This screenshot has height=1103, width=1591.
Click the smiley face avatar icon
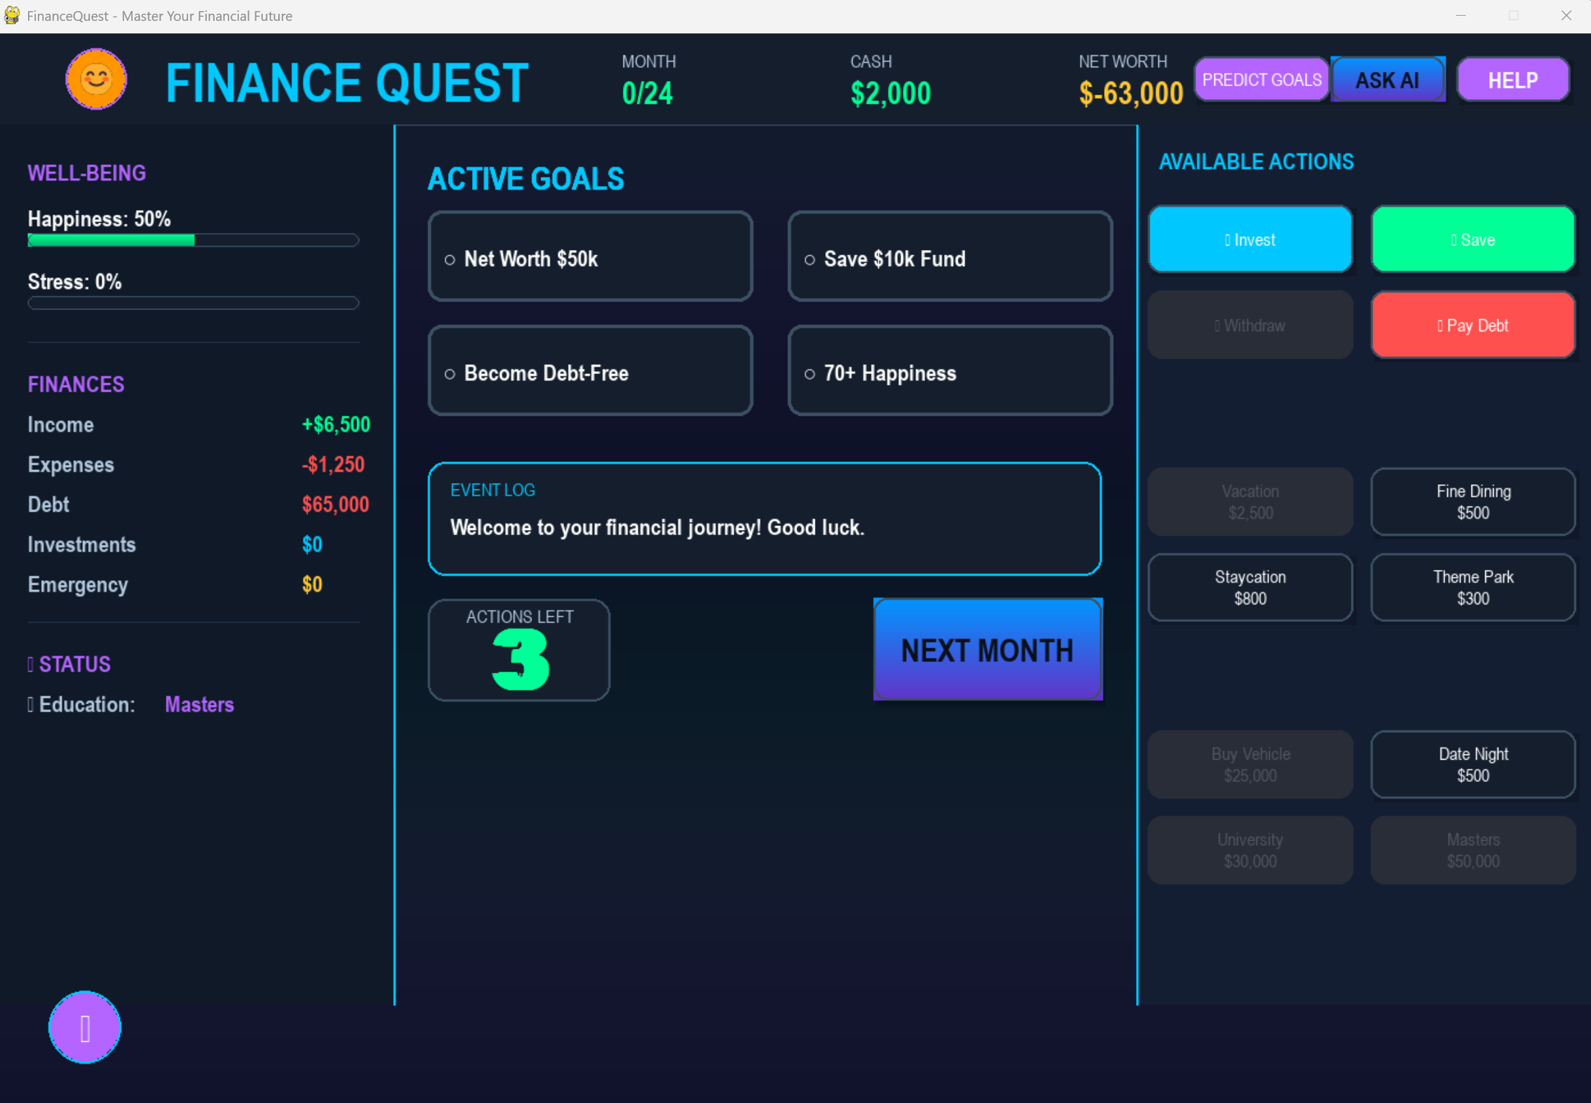(96, 80)
